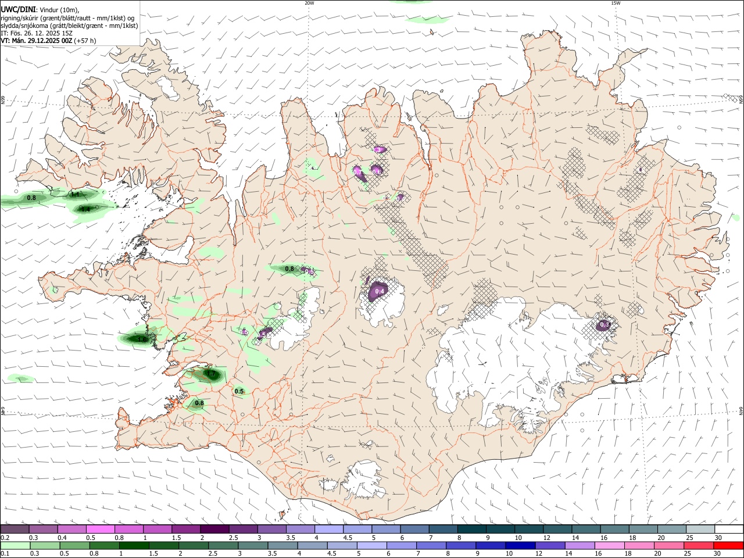This screenshot has width=744, height=558.
Task: Click the 0.8 value on Reykjanes peninsula
Action: tap(199, 403)
